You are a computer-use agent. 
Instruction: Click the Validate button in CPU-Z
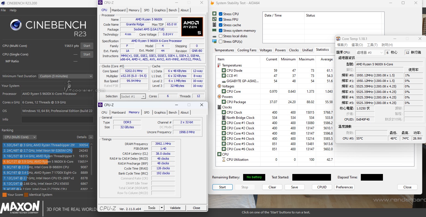click(x=175, y=208)
